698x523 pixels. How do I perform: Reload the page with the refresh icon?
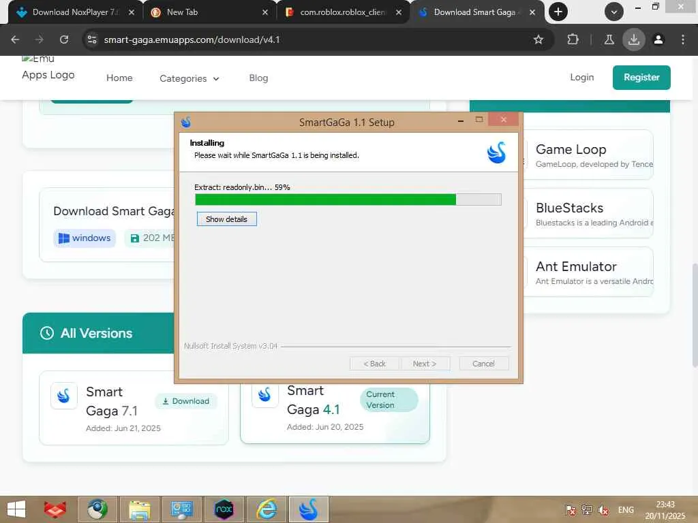[64, 39]
